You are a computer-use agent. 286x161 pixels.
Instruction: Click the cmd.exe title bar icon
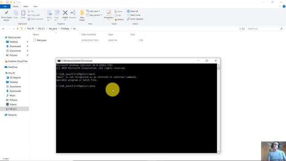[x=59, y=61]
